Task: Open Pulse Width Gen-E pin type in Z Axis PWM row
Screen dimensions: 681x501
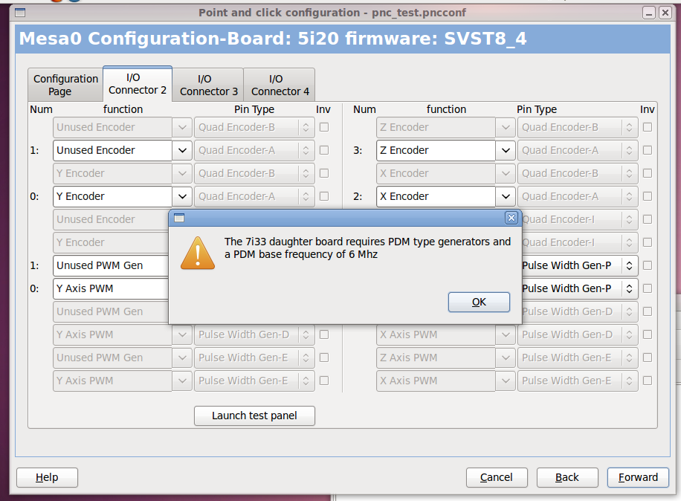Action: pos(578,358)
